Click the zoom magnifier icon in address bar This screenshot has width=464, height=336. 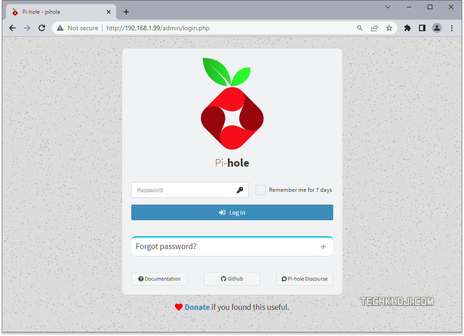pyautogui.click(x=359, y=28)
